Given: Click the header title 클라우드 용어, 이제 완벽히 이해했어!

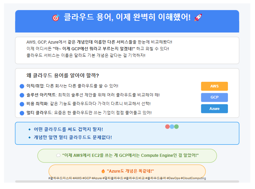Looking at the screenshot, I should pos(127,17).
